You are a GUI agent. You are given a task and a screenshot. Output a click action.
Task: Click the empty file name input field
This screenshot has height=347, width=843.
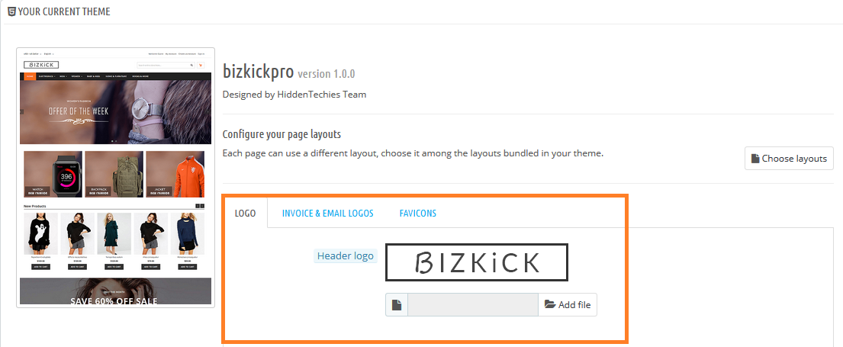473,305
